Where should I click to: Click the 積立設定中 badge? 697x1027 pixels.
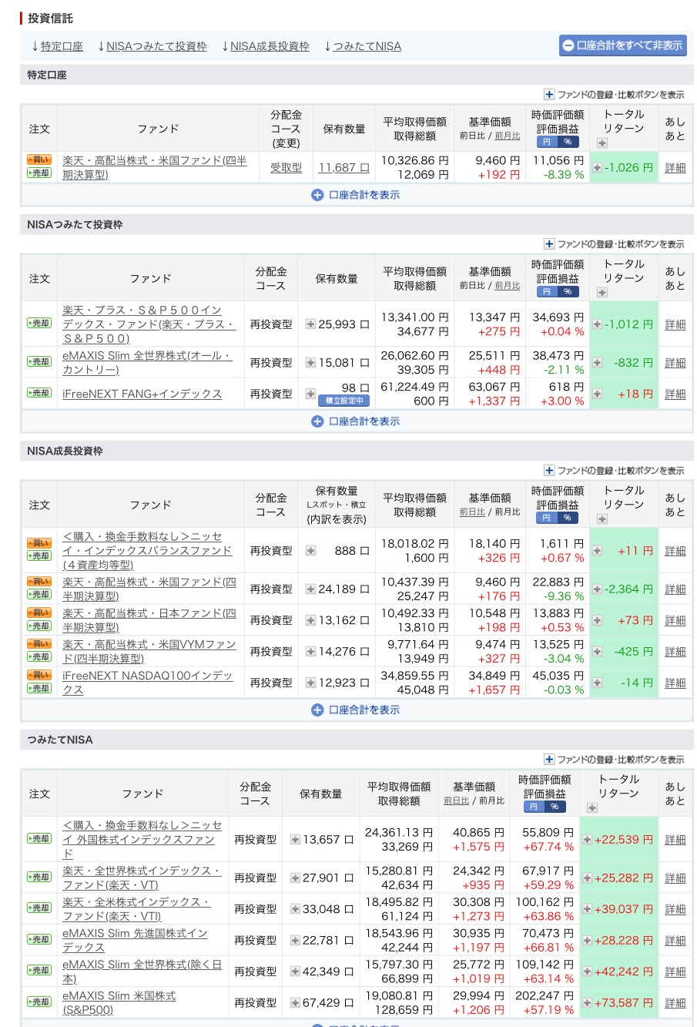point(344,401)
